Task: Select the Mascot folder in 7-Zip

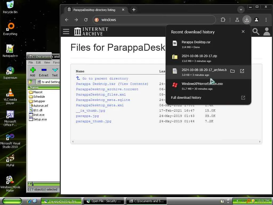Action: pyautogui.click(x=36, y=92)
